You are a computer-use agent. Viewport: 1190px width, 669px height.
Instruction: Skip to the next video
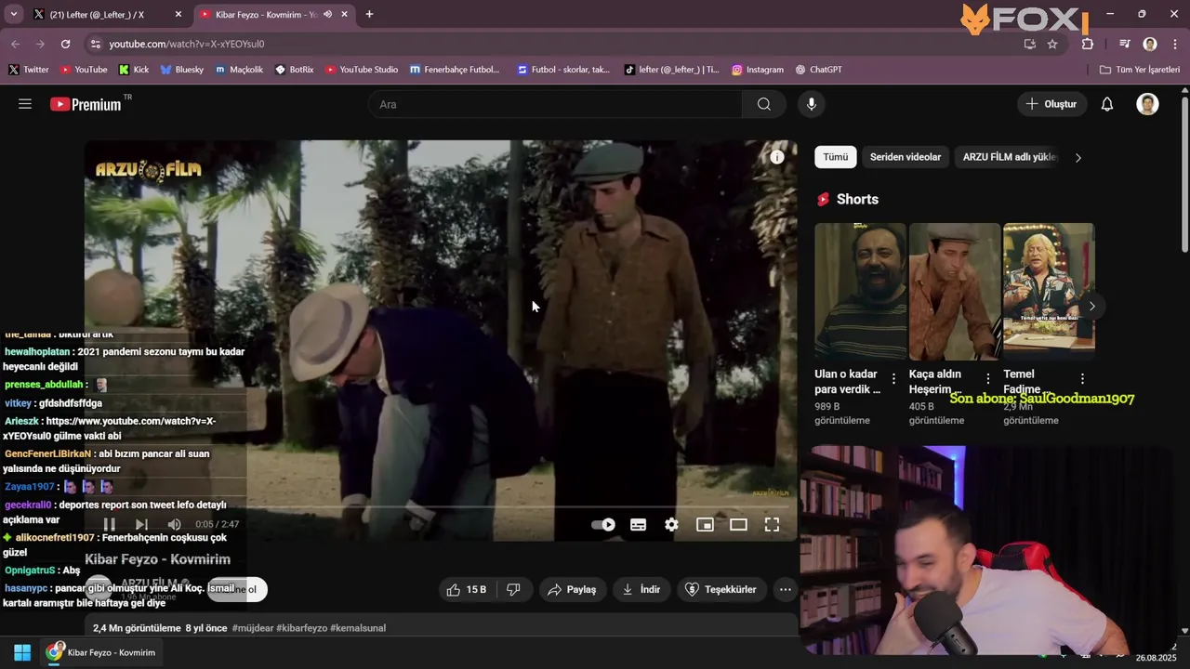click(x=141, y=525)
